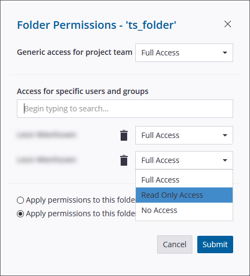Image resolution: width=250 pixels, height=276 pixels.
Task: Focus the user search field
Action: [125, 109]
